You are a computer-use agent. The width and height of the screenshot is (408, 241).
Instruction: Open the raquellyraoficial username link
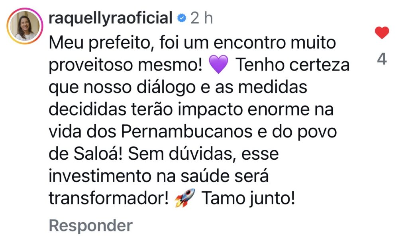click(110, 18)
